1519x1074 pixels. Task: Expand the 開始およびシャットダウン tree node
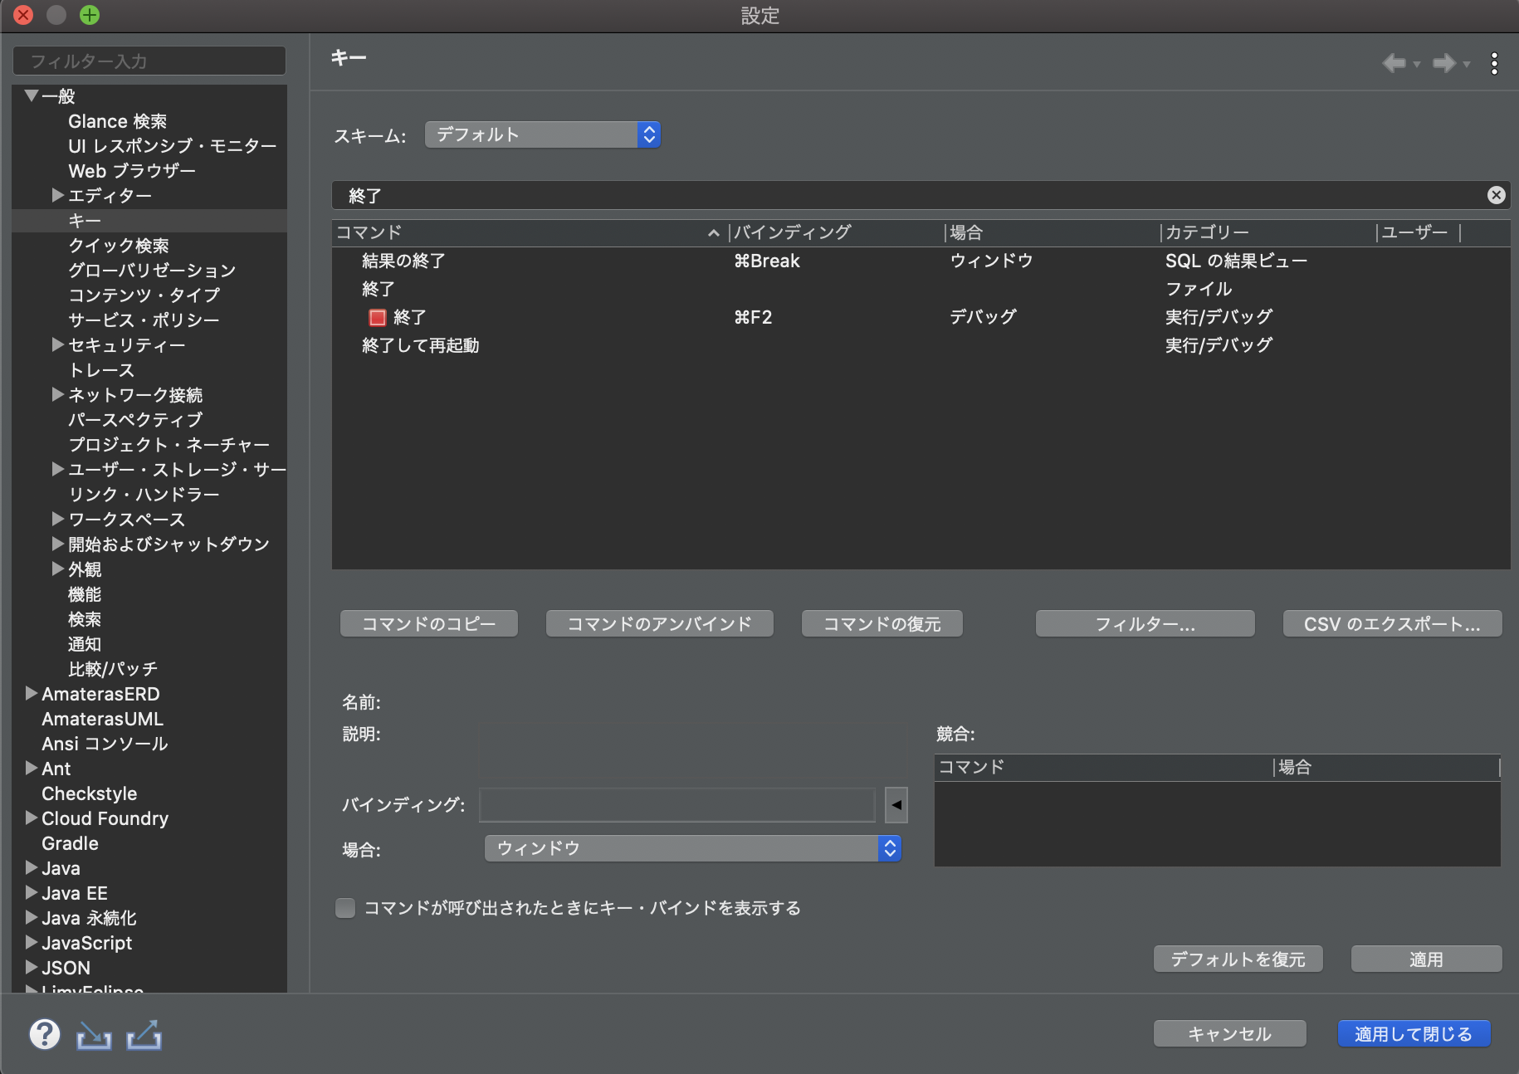[57, 544]
